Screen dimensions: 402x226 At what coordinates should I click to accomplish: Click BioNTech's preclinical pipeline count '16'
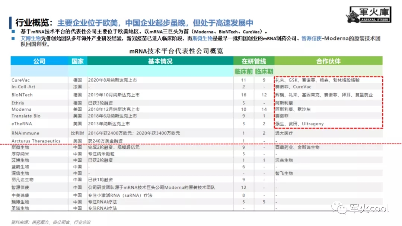click(243, 95)
